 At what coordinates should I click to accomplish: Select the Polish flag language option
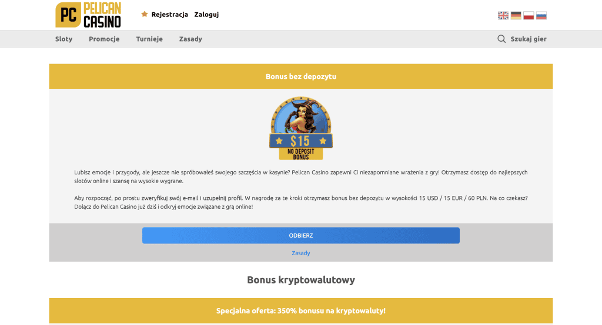529,15
